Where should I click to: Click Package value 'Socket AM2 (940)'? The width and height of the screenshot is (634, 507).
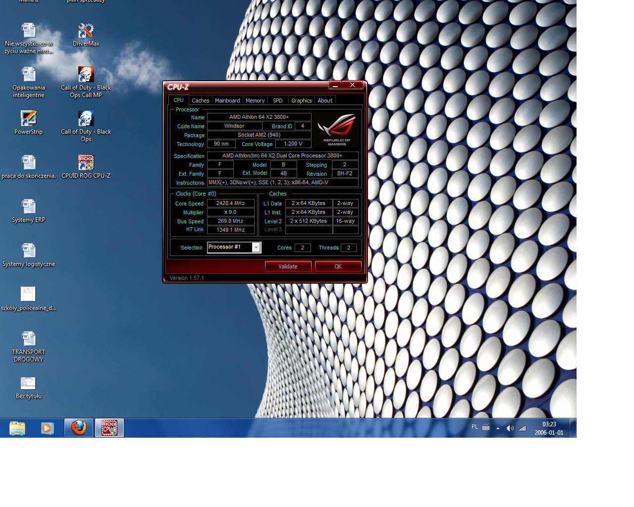(x=259, y=135)
